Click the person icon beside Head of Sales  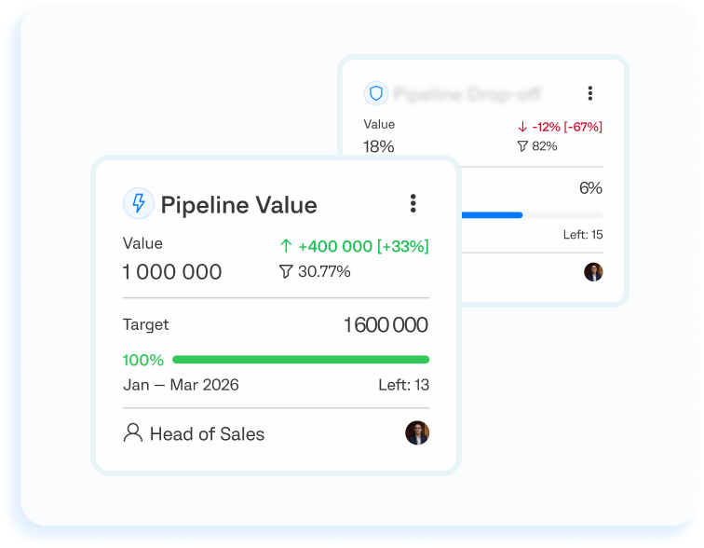(133, 433)
